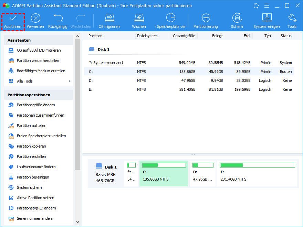Launch System reinigen from toolbar
This screenshot has height=227, width=303.
tap(267, 18)
